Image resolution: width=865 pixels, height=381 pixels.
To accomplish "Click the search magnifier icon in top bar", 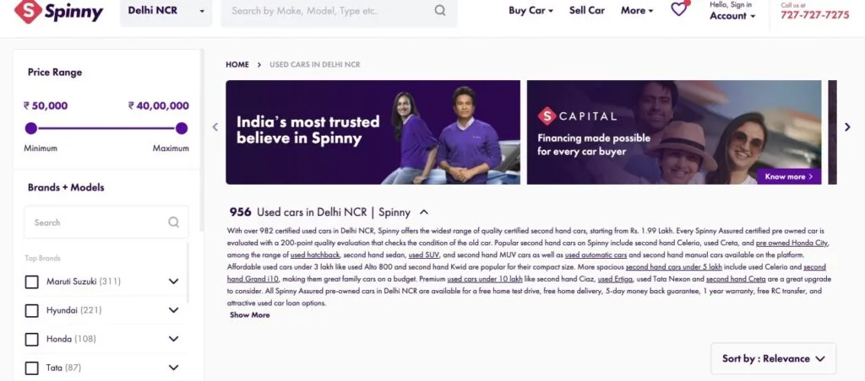I will click(439, 10).
